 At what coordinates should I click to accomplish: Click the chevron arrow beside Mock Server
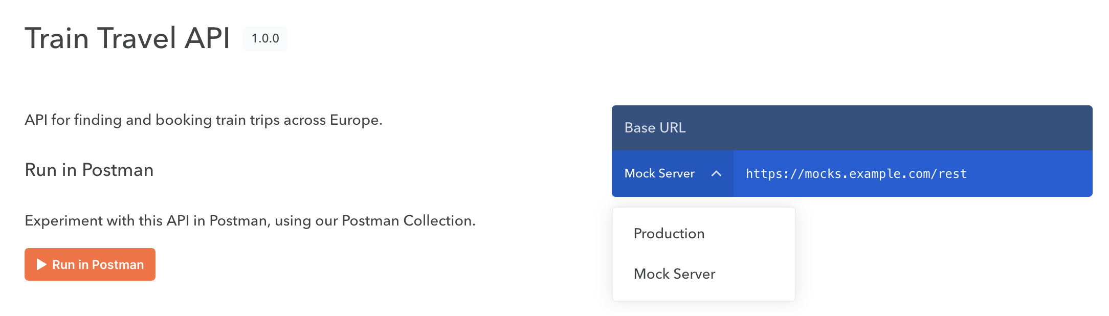point(716,174)
